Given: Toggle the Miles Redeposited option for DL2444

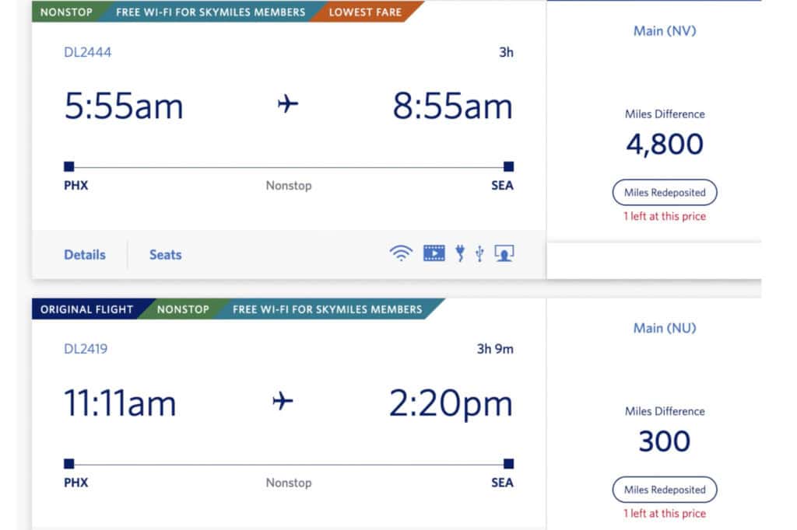Looking at the screenshot, I should (x=664, y=192).
